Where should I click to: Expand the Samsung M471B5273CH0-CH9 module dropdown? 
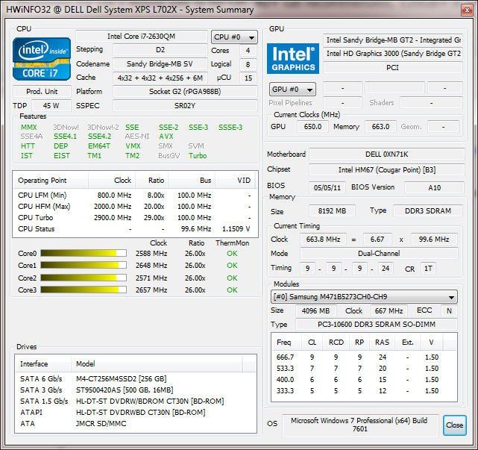[x=364, y=297]
